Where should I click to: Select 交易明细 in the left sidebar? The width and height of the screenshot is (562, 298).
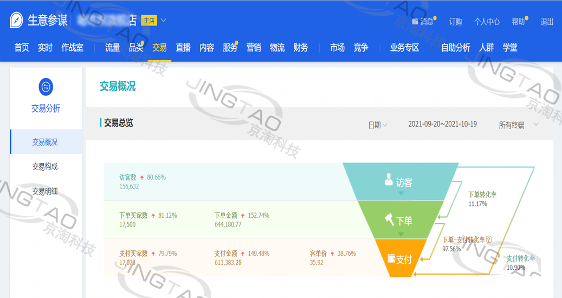[x=45, y=191]
